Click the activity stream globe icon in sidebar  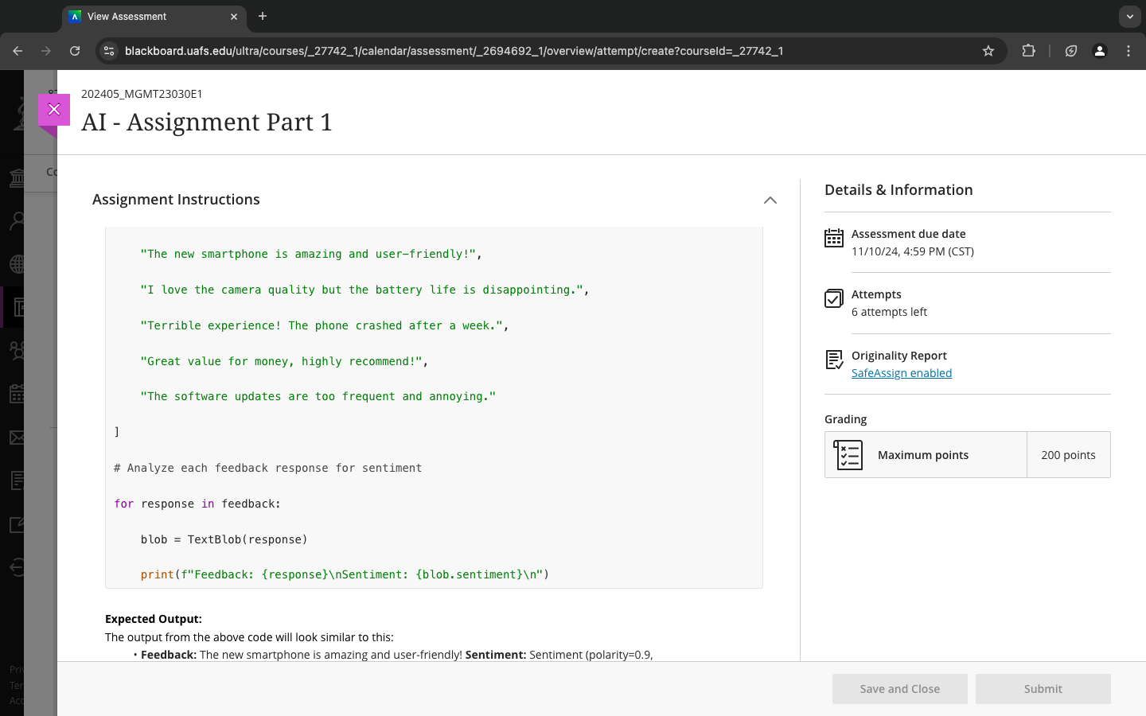18,263
